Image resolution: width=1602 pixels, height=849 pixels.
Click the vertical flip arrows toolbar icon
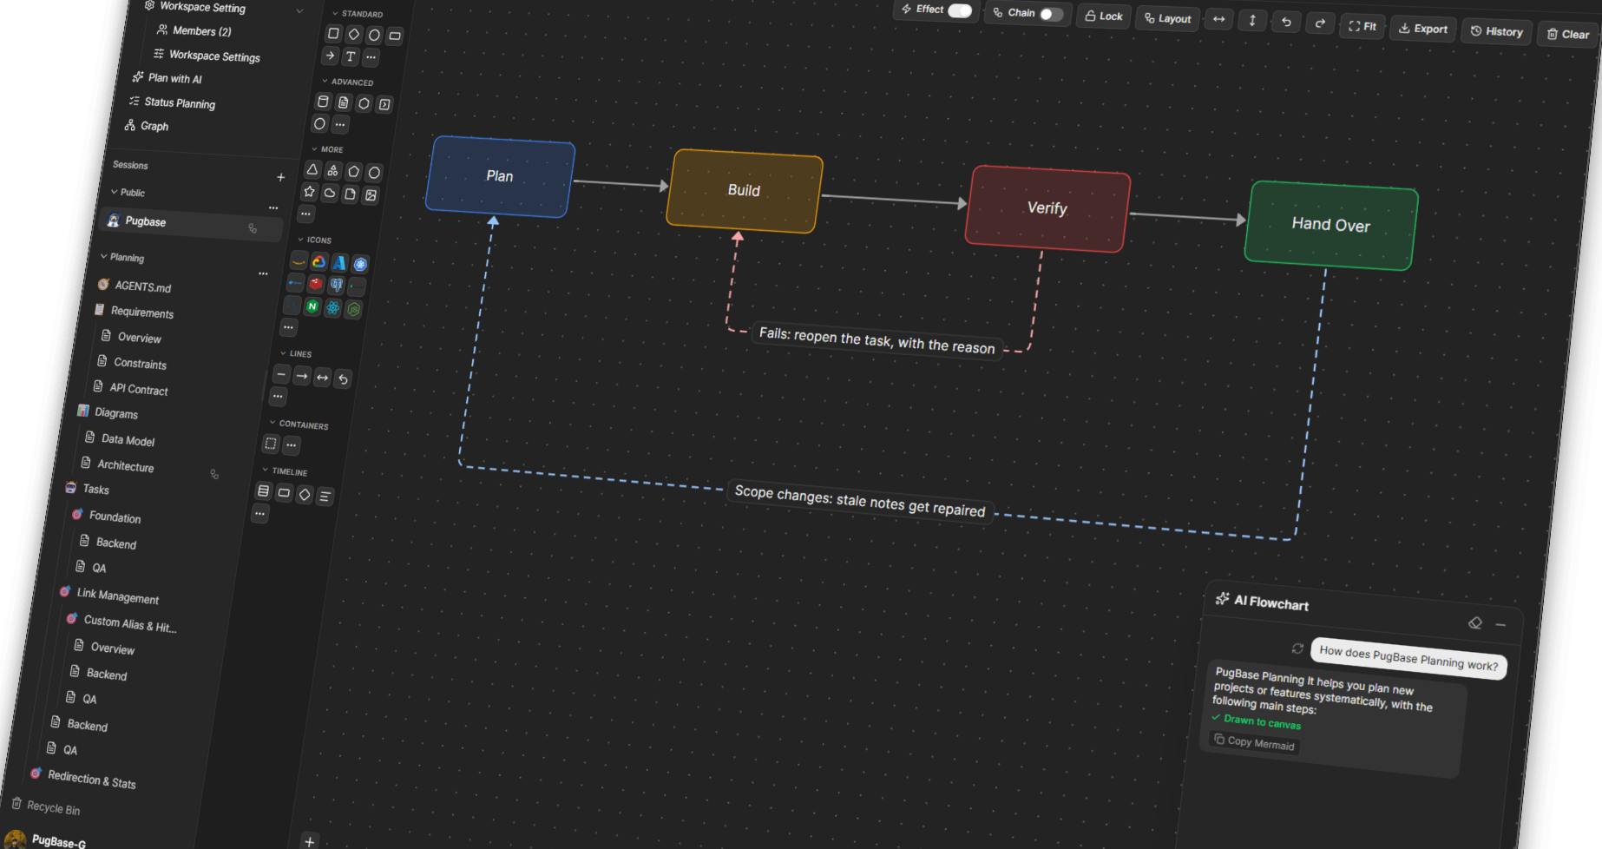[1252, 20]
